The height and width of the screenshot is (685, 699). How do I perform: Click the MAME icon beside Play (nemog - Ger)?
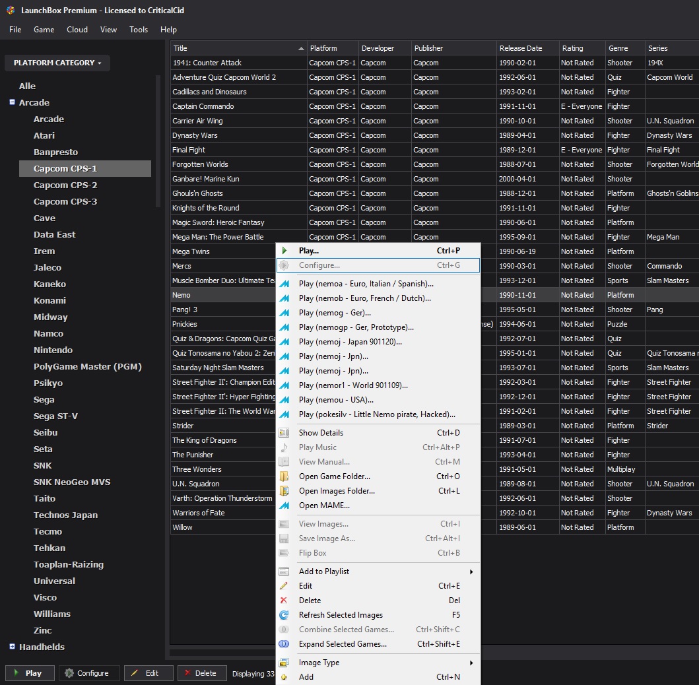click(x=284, y=313)
